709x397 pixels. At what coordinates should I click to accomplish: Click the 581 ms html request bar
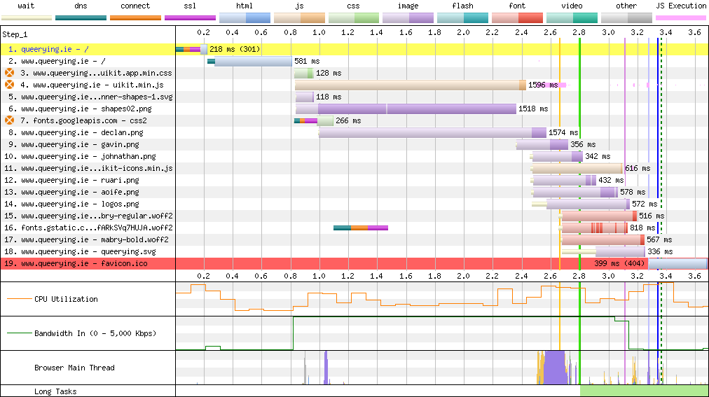[249, 61]
